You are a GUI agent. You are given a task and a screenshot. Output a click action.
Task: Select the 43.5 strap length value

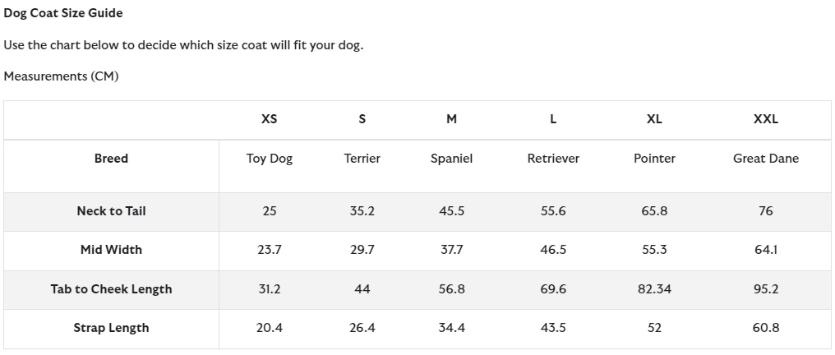pyautogui.click(x=553, y=328)
